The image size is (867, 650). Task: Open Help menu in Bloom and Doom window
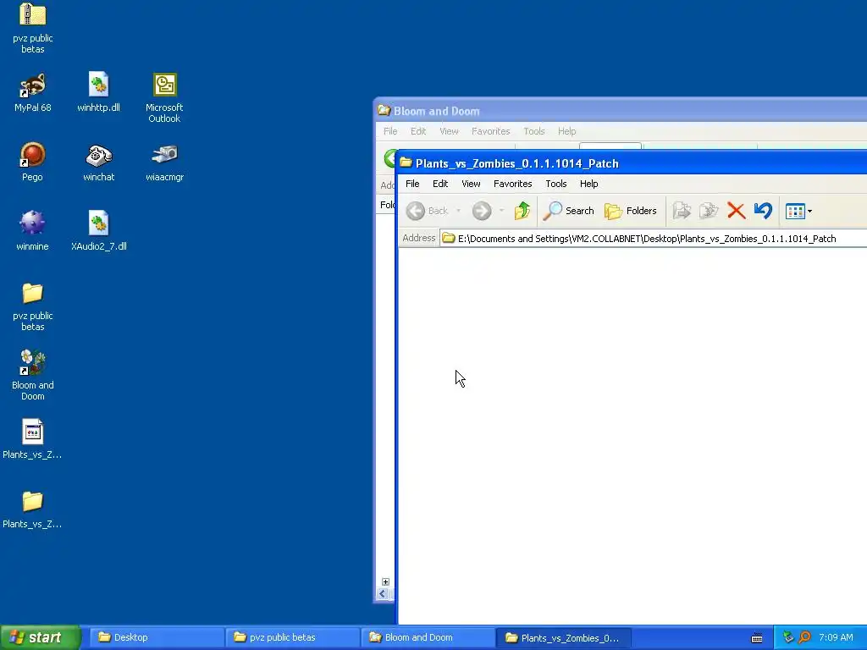point(566,131)
